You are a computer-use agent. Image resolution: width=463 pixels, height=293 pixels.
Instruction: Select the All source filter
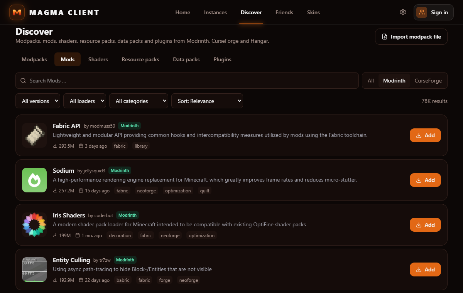(x=371, y=81)
